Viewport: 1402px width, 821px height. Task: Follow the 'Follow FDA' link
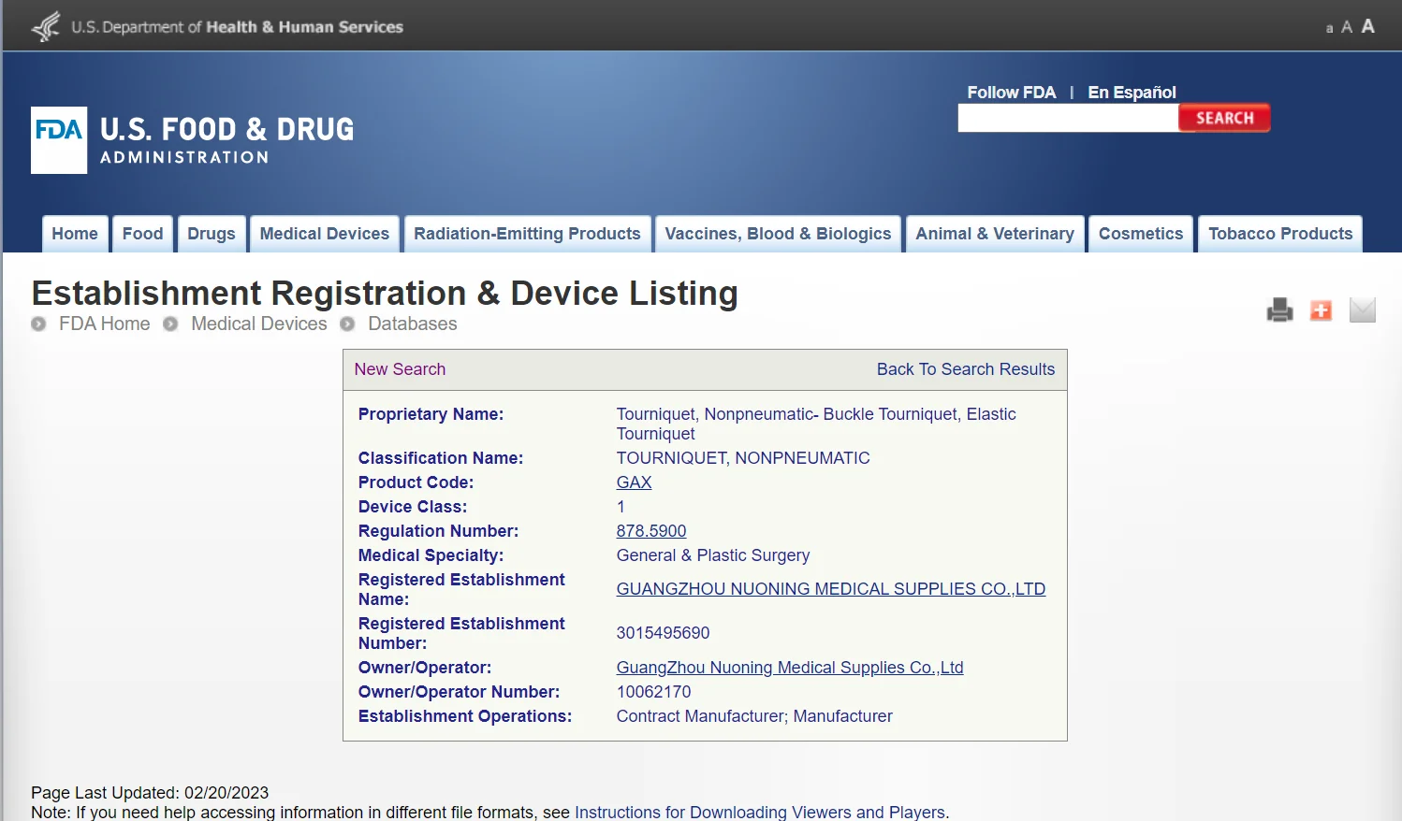pos(1012,93)
